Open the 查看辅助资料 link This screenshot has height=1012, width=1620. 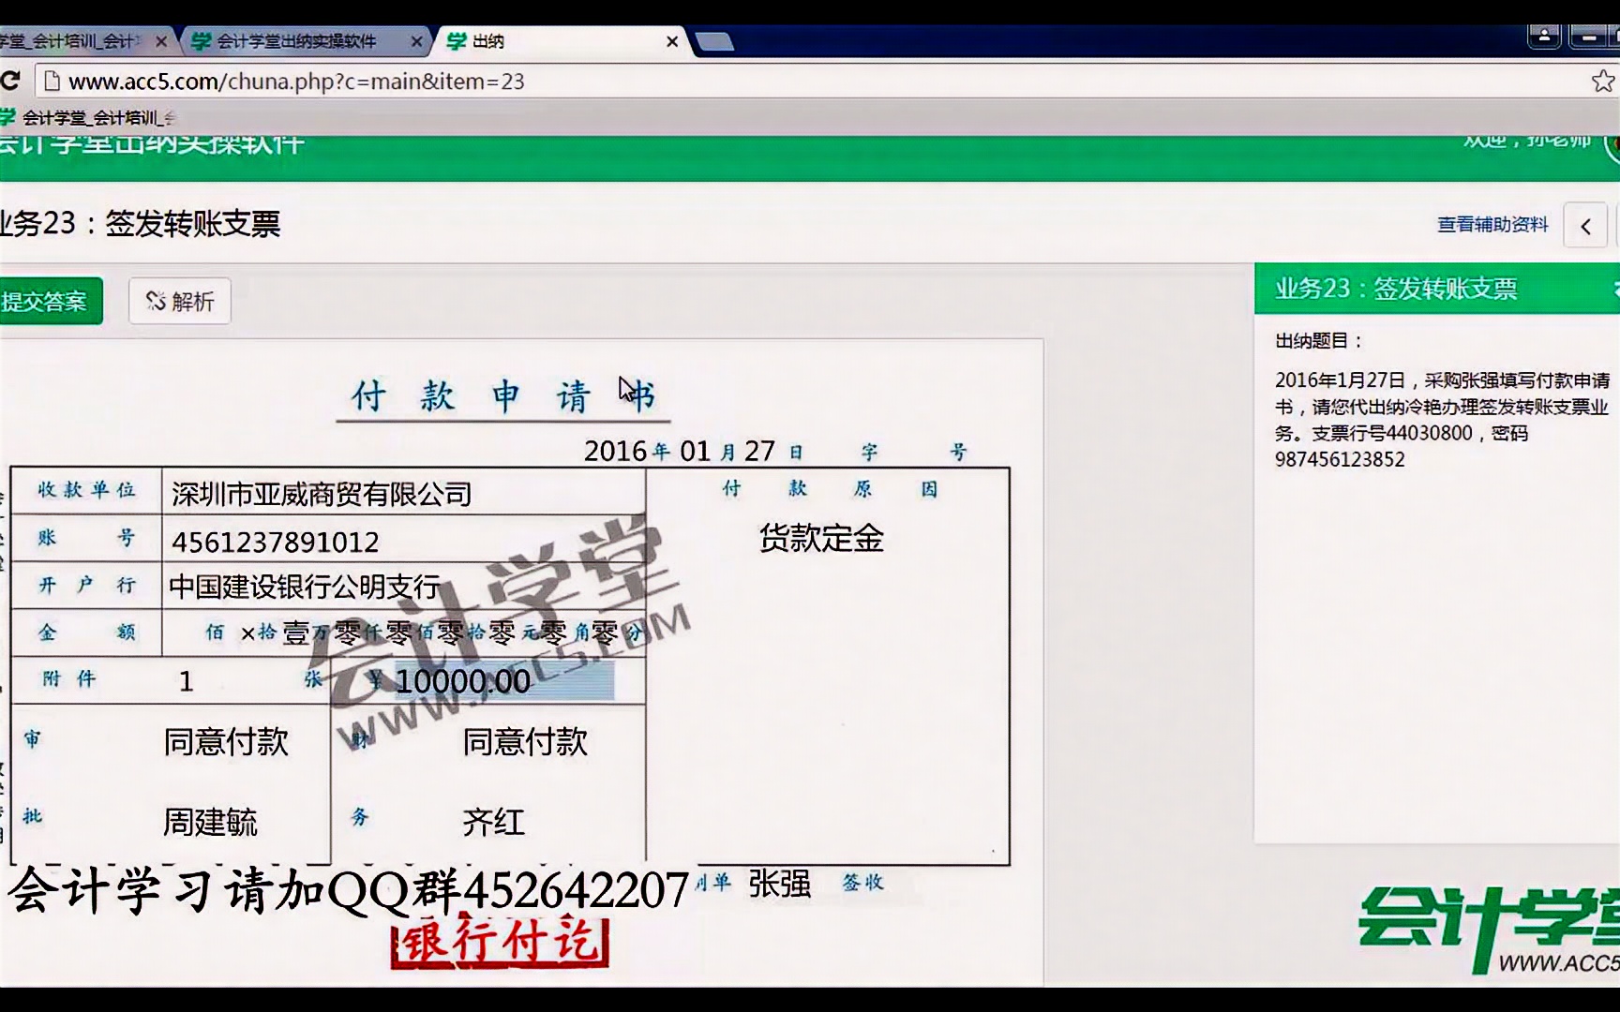tap(1492, 225)
